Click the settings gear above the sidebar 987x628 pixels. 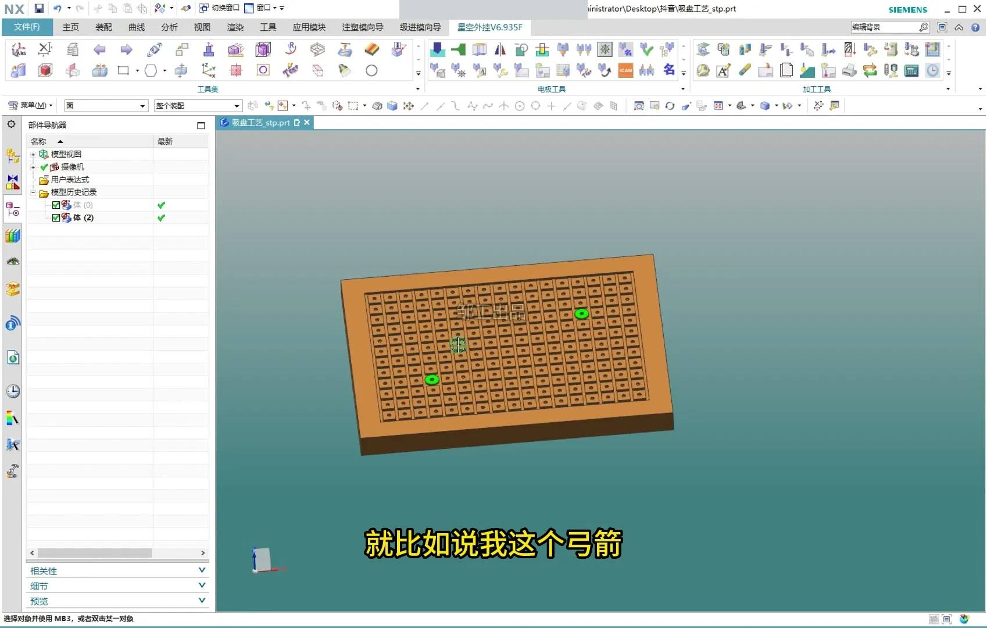pos(11,124)
